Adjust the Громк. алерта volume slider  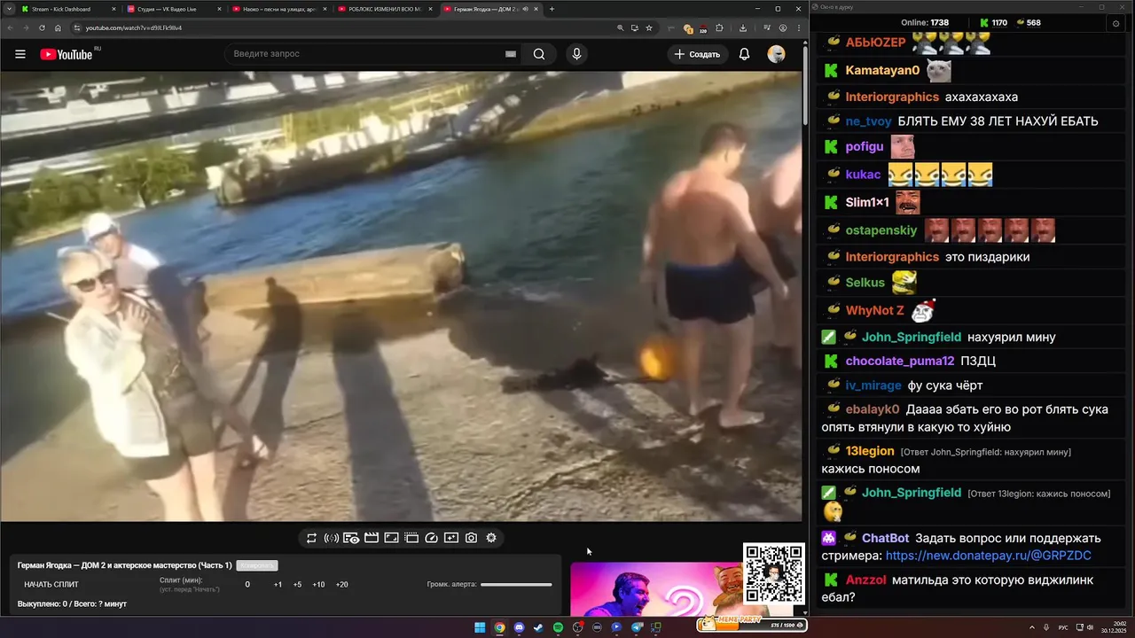[516, 584]
